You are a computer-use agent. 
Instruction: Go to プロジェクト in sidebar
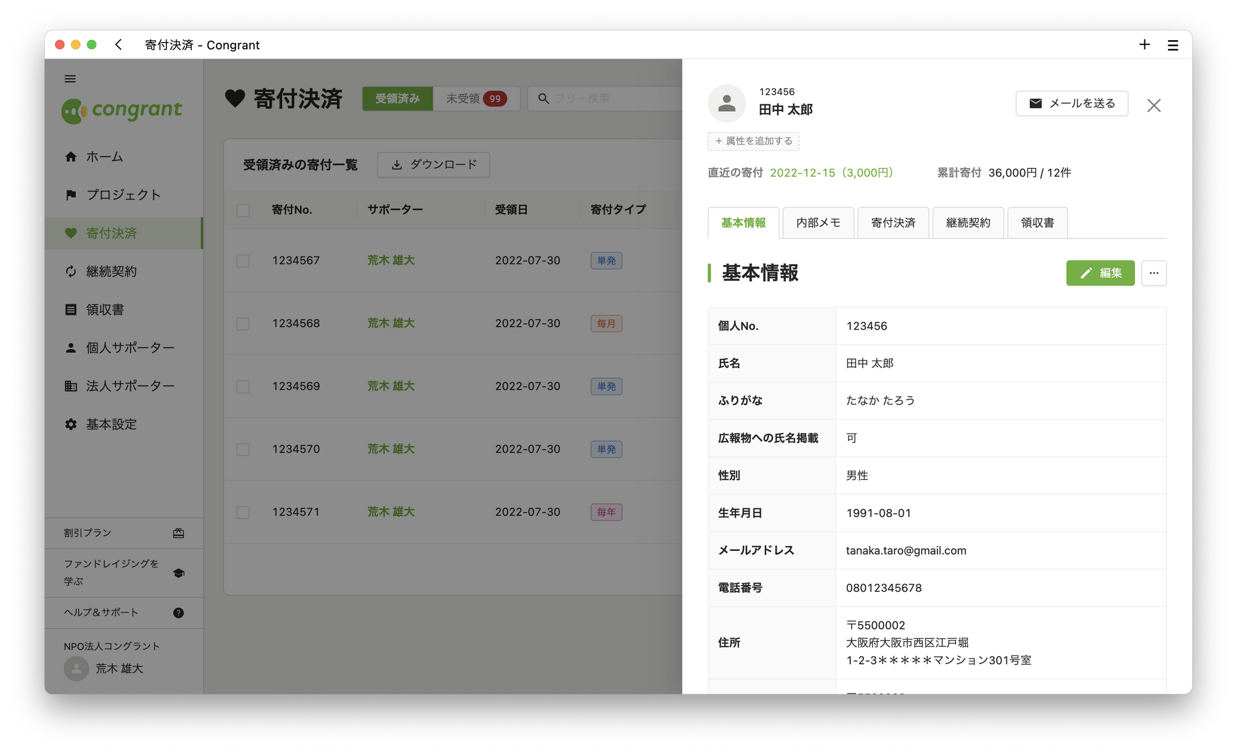[124, 195]
